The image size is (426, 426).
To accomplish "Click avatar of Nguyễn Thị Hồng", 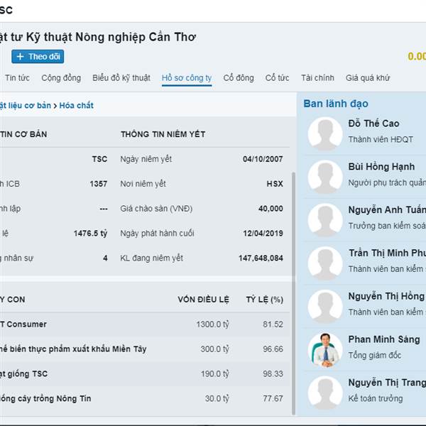I will coord(325,307).
